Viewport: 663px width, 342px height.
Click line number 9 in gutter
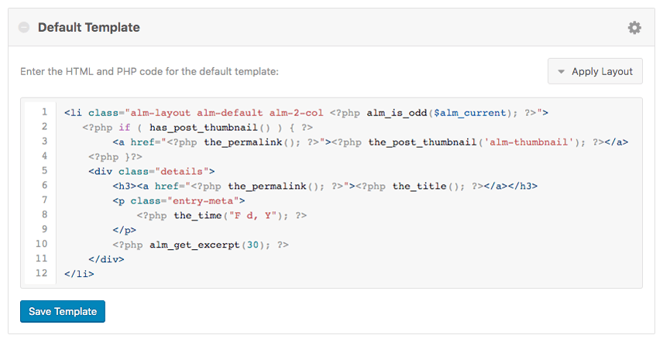pos(44,229)
